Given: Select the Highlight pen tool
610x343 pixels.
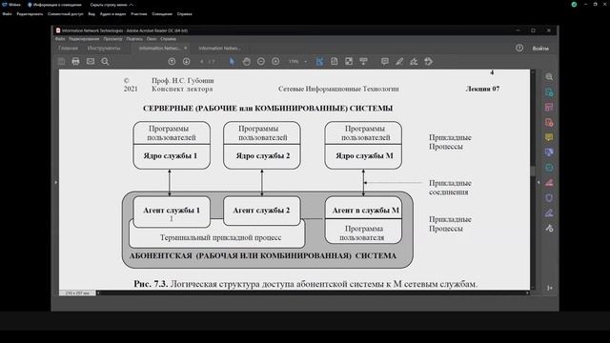Looking at the screenshot, I should [x=399, y=61].
